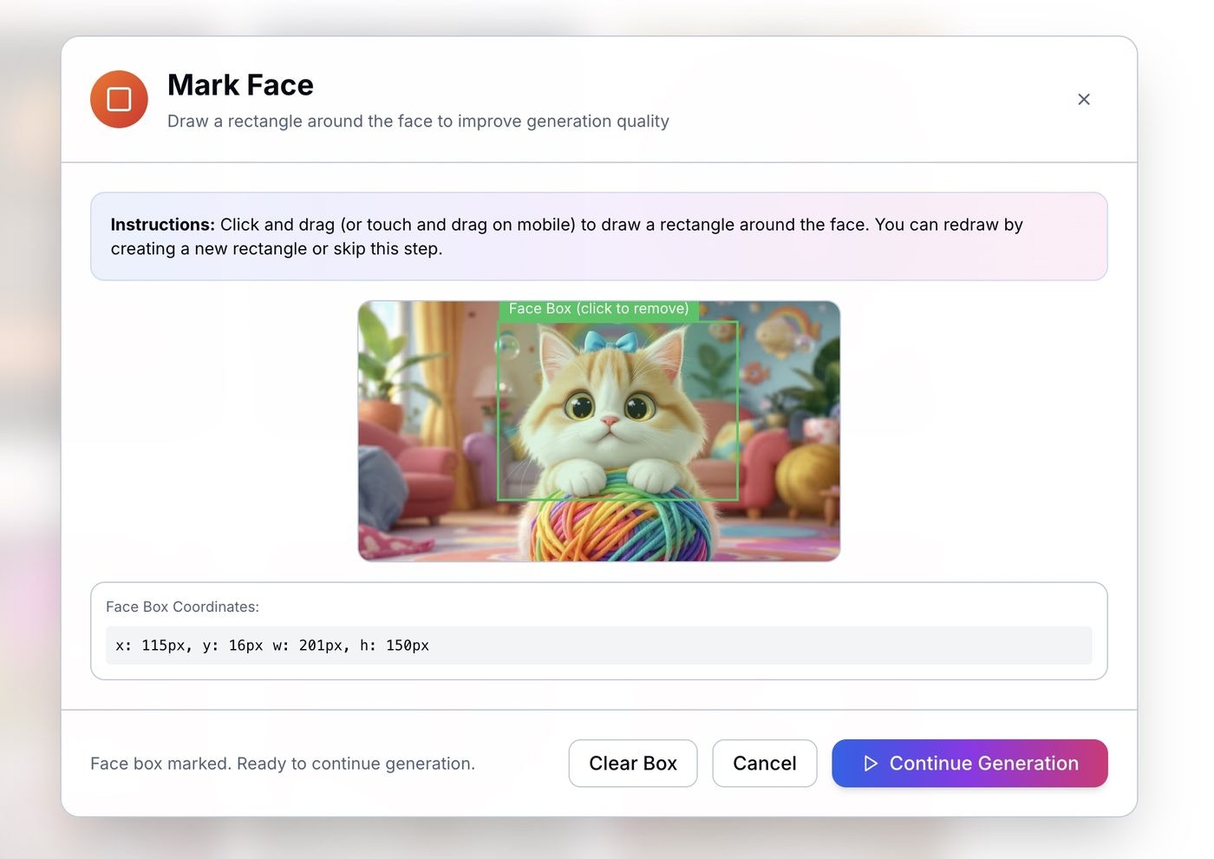Click Continue Generation button
The height and width of the screenshot is (859, 1214).
pos(969,764)
